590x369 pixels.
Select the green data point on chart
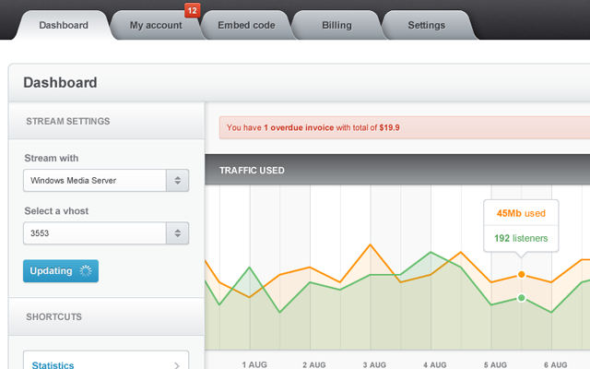tap(522, 298)
